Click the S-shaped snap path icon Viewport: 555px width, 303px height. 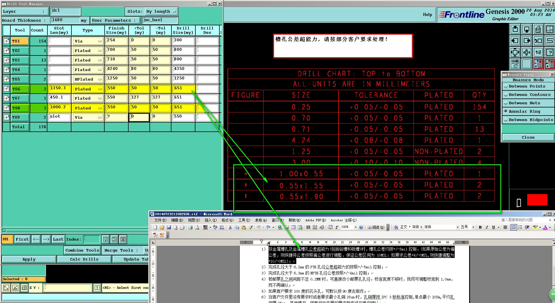(x=550, y=41)
